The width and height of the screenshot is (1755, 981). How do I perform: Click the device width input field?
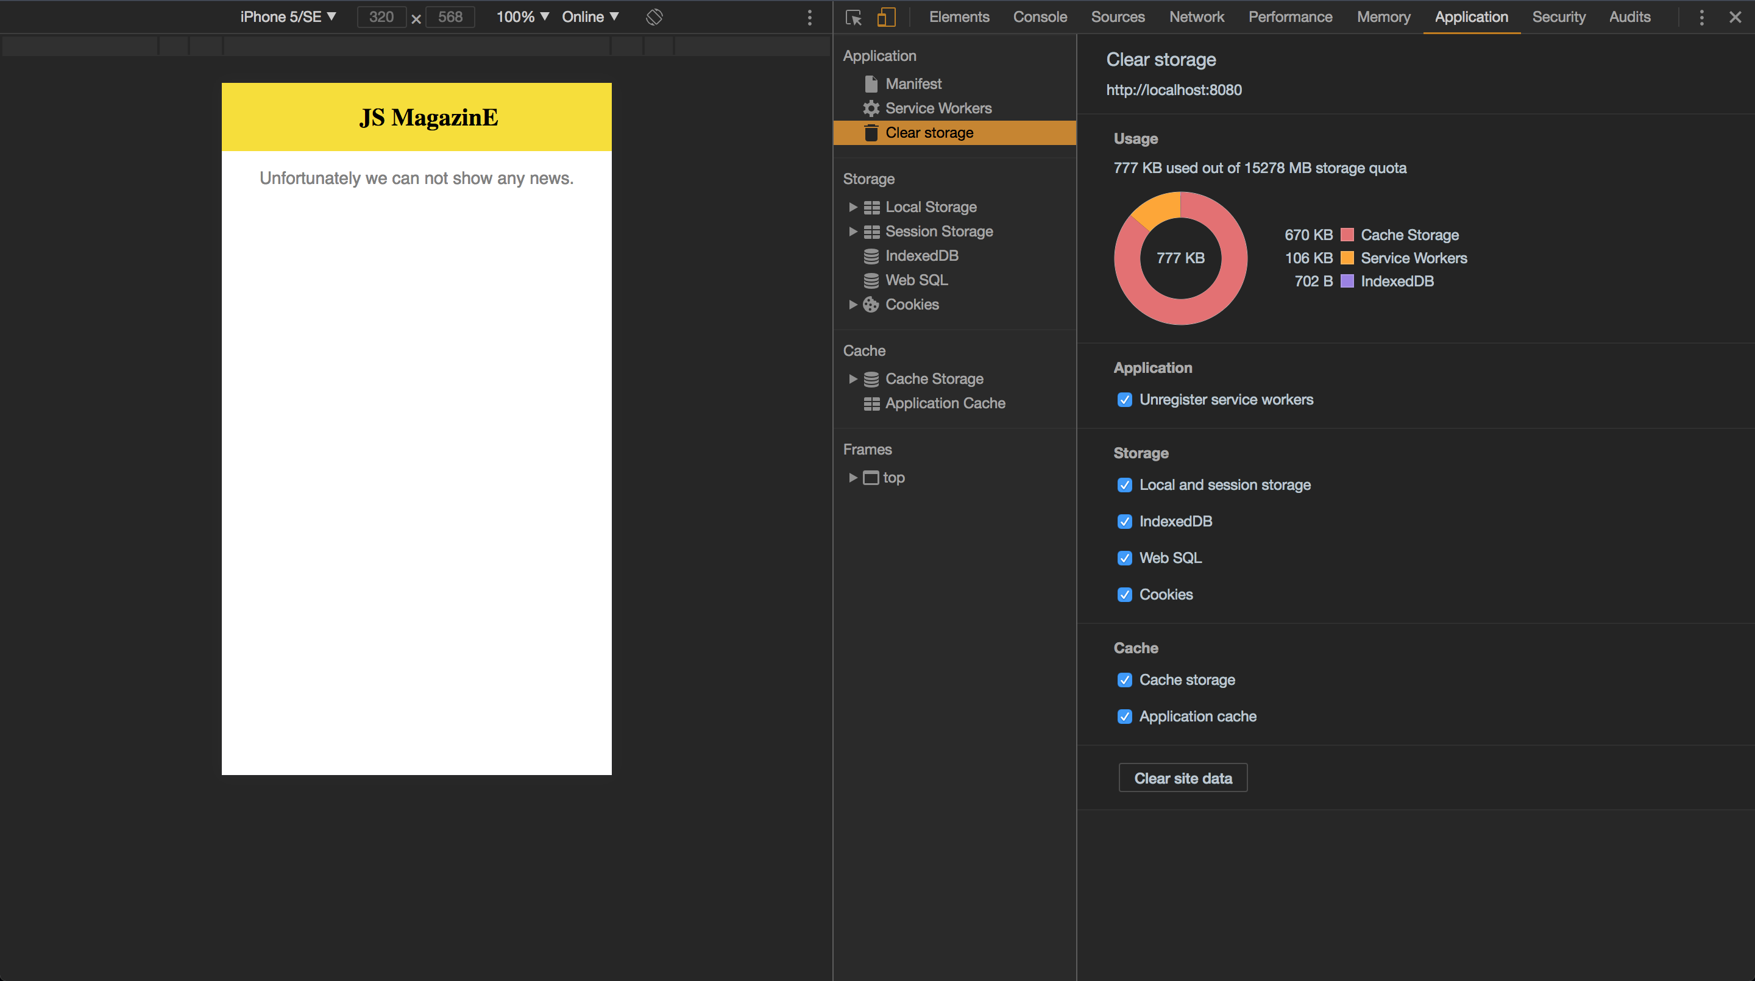381,16
